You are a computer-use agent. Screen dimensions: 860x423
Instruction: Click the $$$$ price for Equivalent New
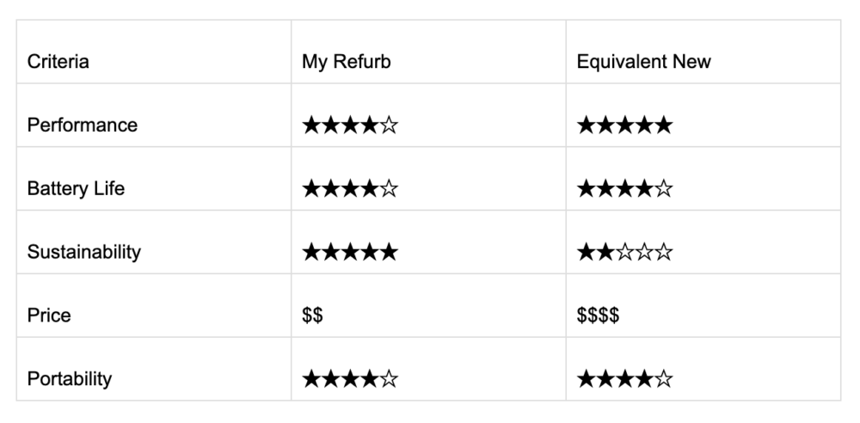pyautogui.click(x=598, y=316)
